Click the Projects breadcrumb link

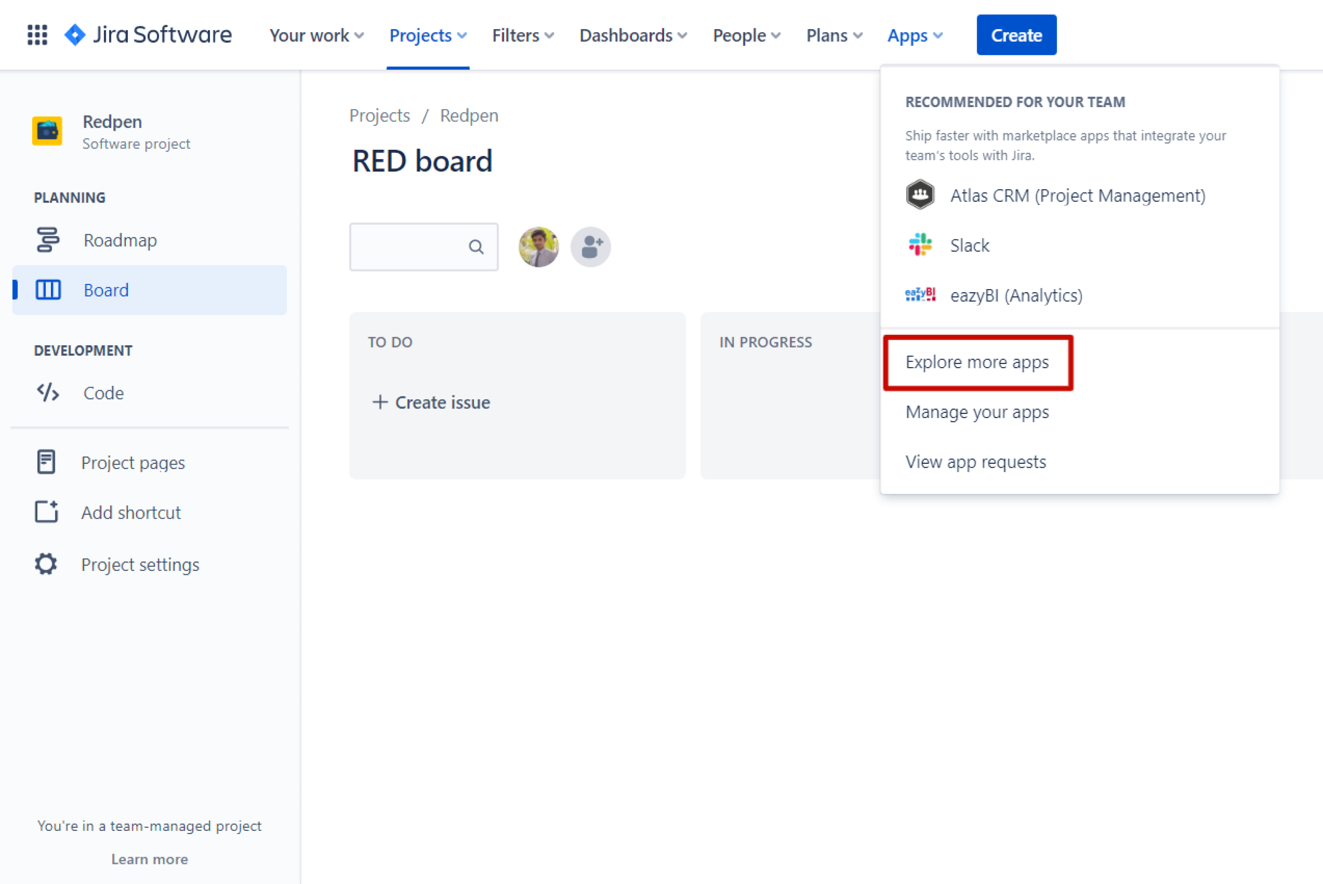pyautogui.click(x=379, y=115)
